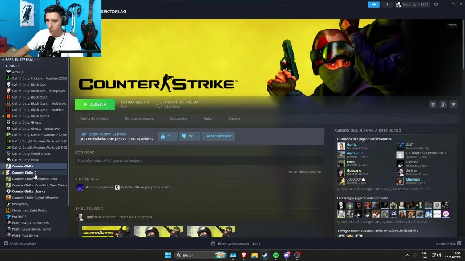This screenshot has height=261, width=465.
Task: Click the Steam big picture monitor icon
Action: tap(436, 4)
